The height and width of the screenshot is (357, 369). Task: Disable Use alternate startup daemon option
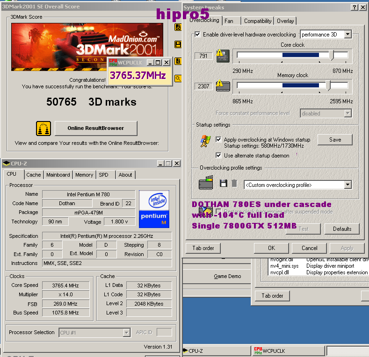[219, 156]
